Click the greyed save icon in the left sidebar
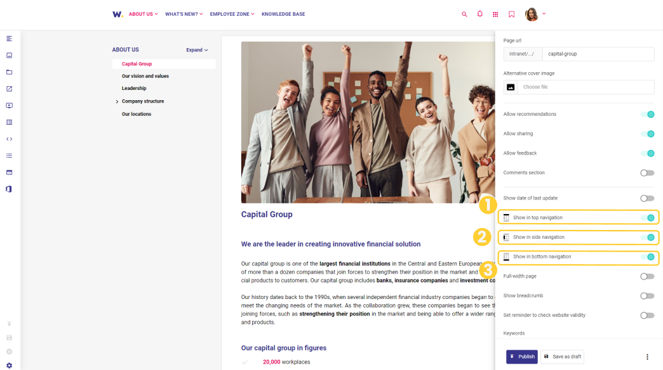 10,338
